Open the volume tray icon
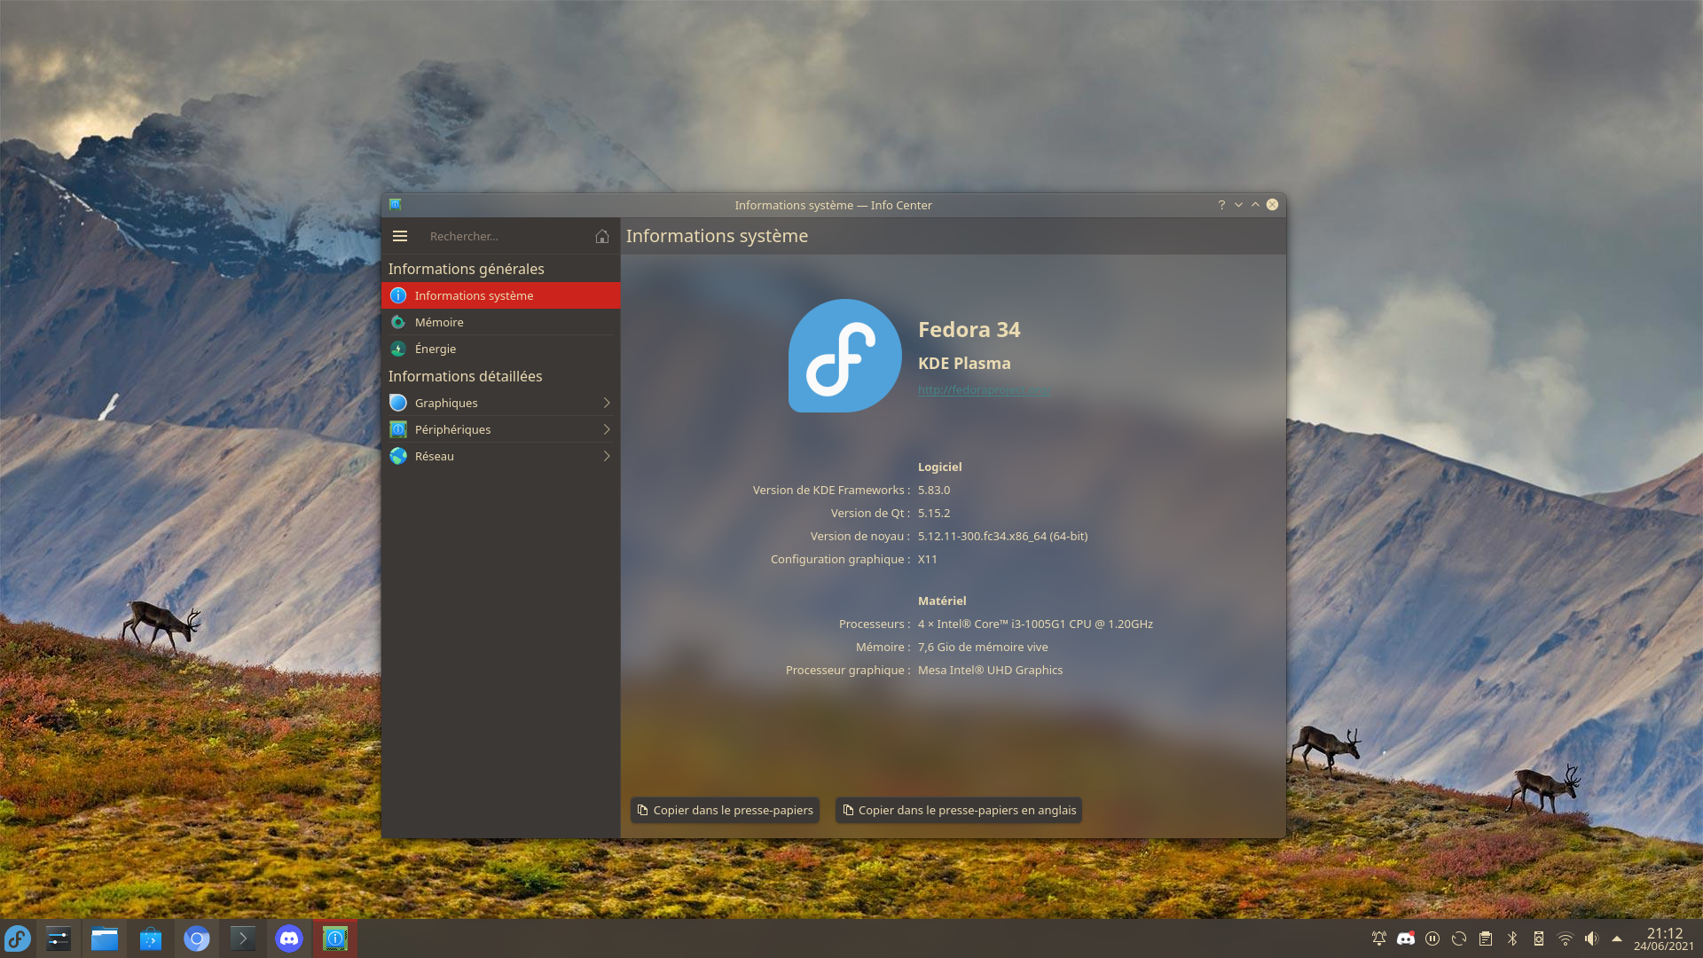Screen dimensions: 1703x958 coord(1592,938)
